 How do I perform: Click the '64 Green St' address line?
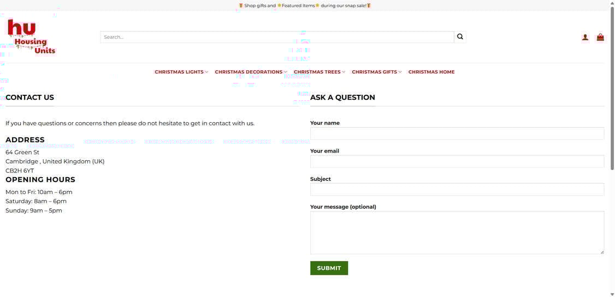click(x=22, y=152)
